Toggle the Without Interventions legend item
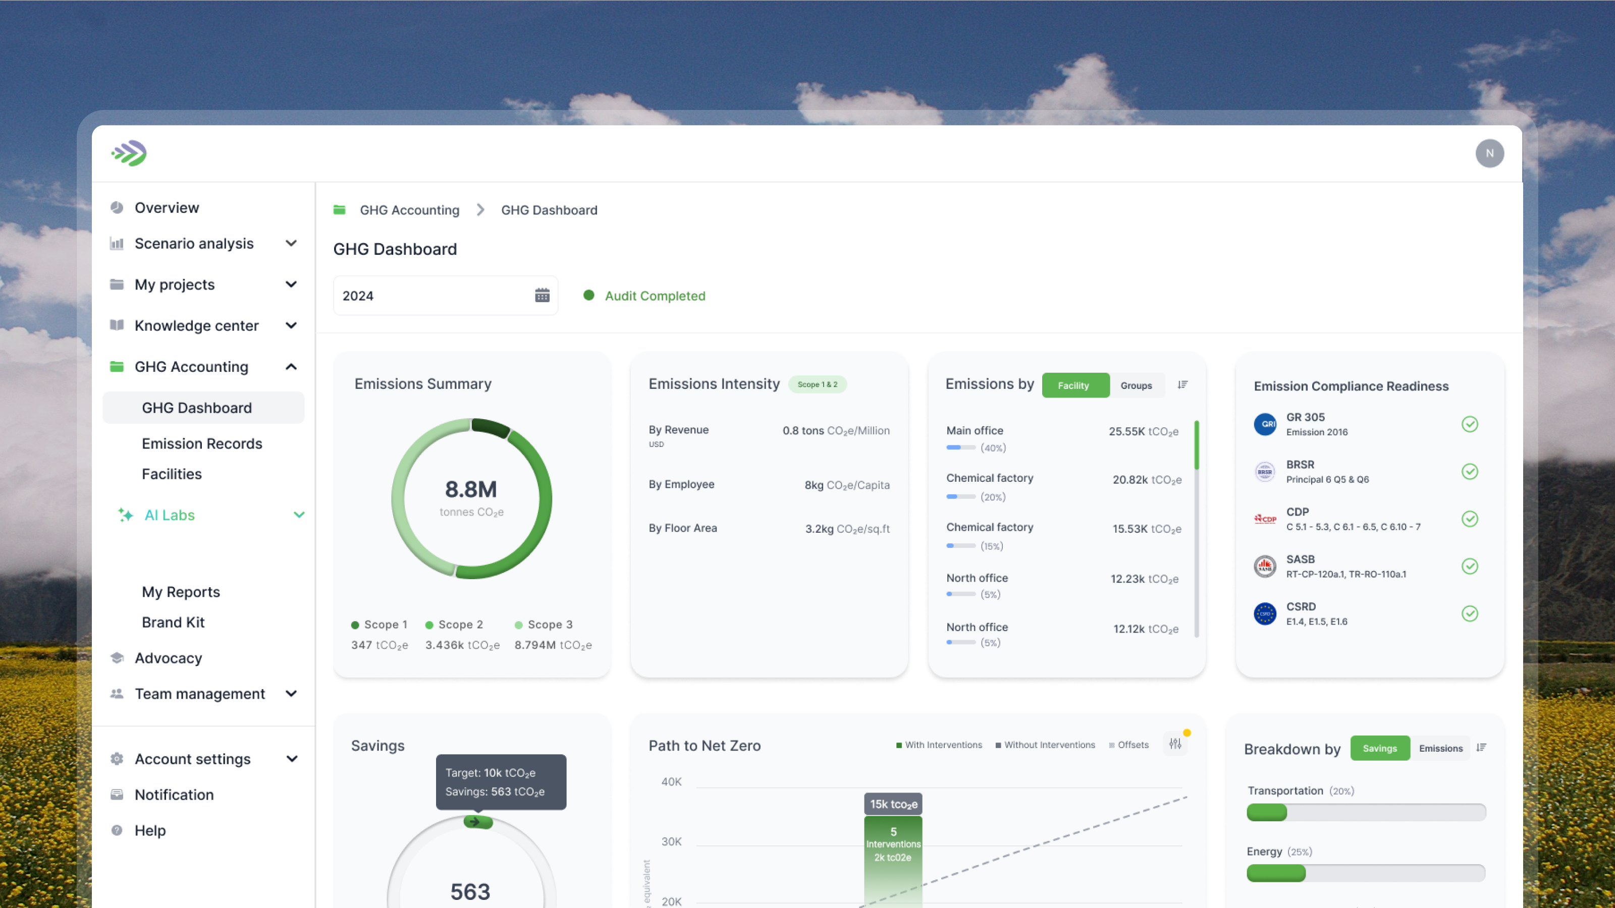The height and width of the screenshot is (908, 1615). point(1045,745)
